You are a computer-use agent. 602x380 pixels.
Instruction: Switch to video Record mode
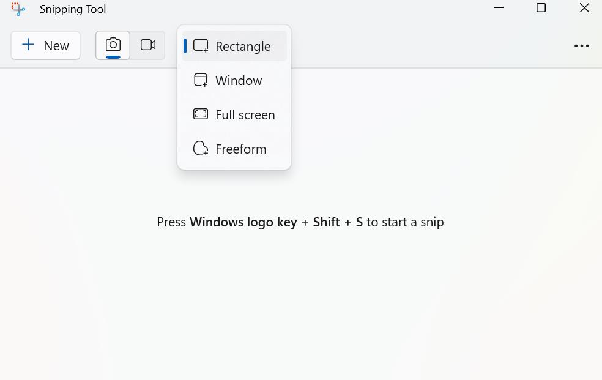tap(148, 45)
